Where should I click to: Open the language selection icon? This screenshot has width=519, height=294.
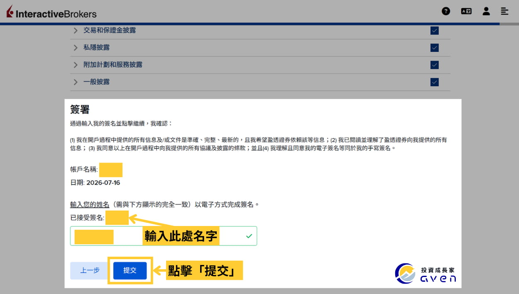[x=466, y=11]
